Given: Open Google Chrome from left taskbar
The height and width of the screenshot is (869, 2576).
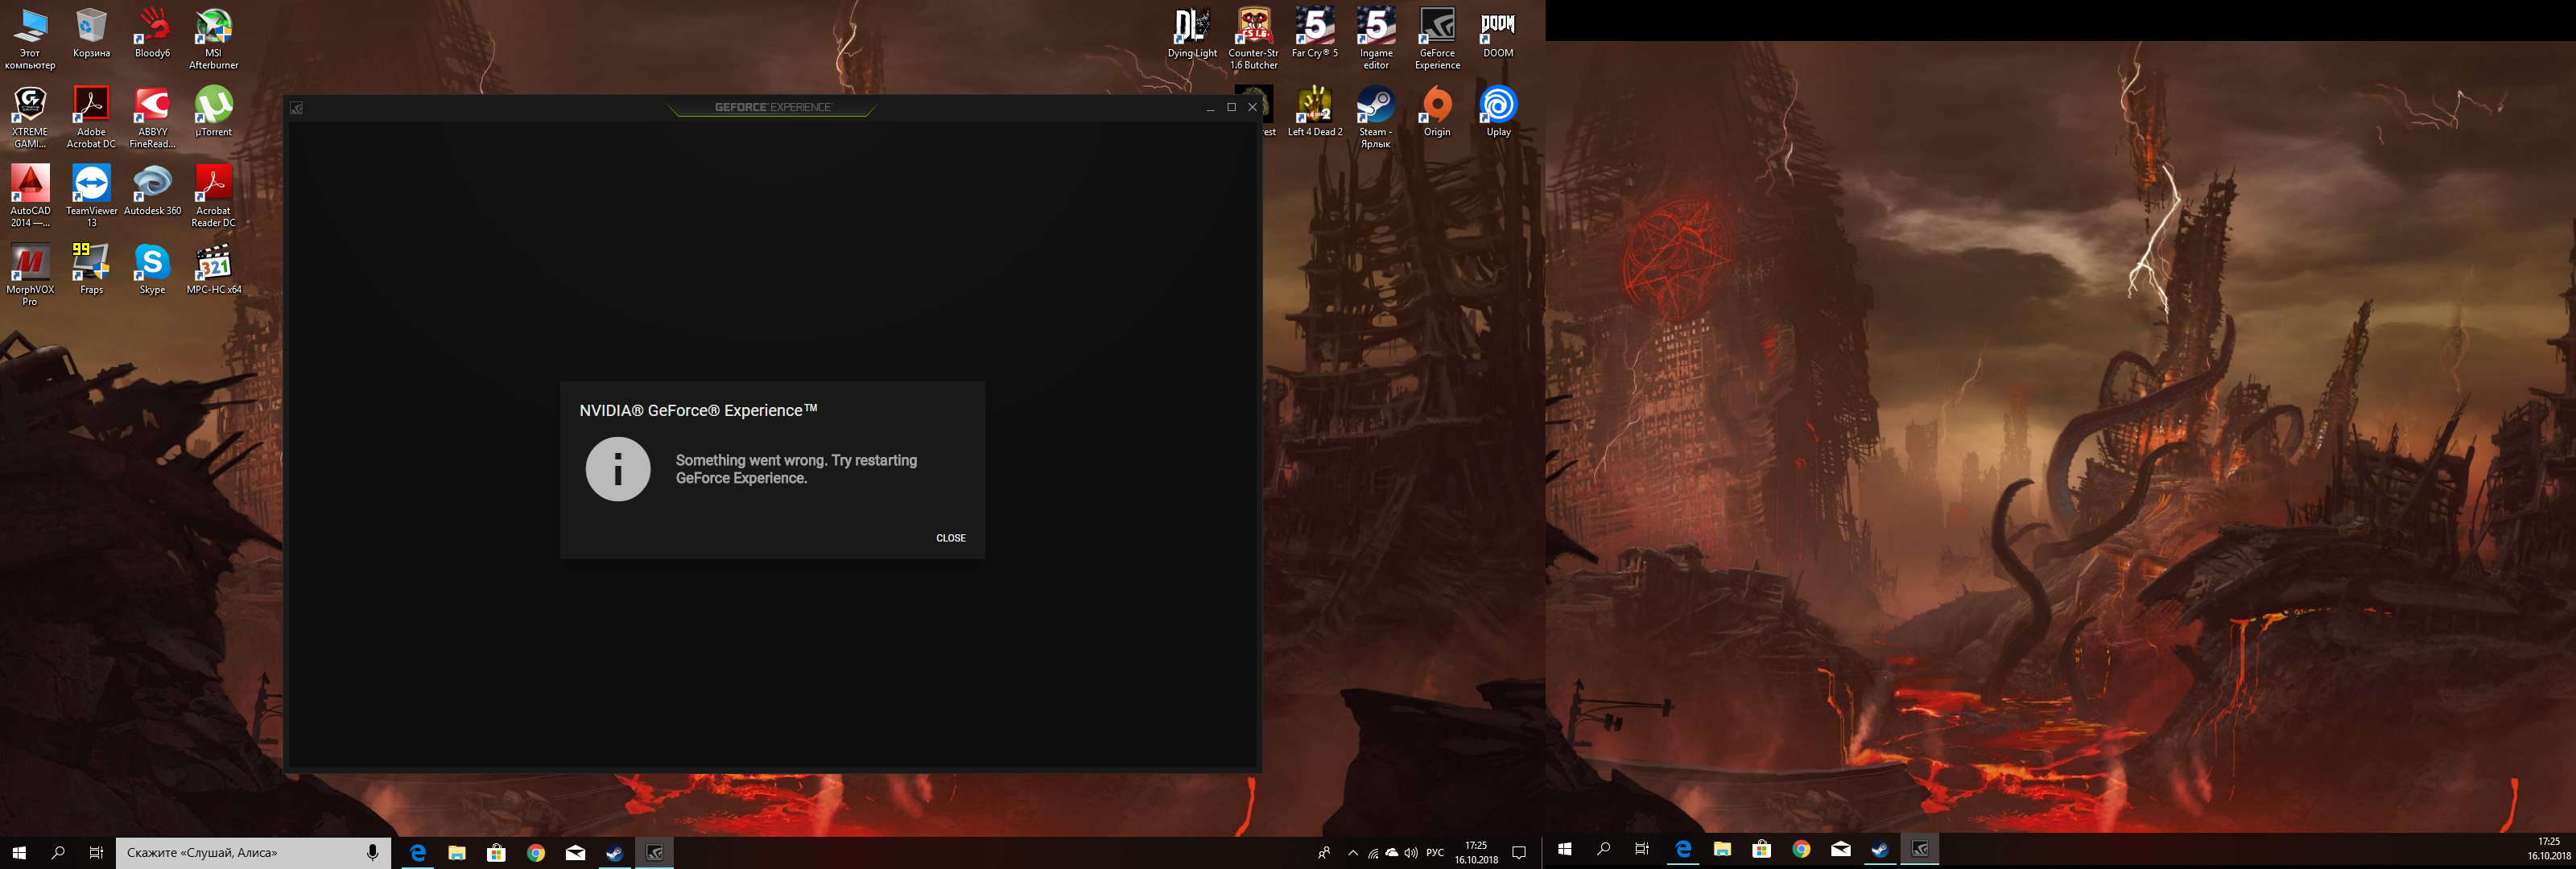Looking at the screenshot, I should 536,853.
